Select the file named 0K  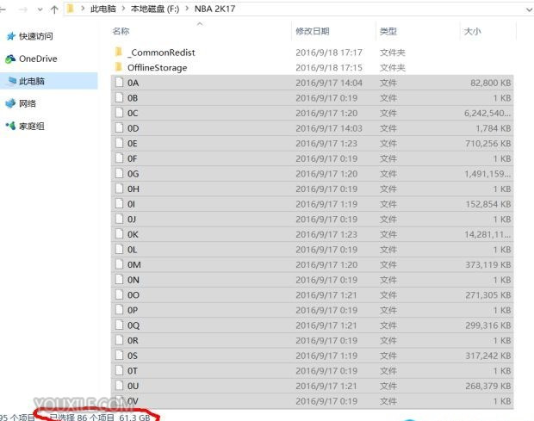(x=133, y=234)
